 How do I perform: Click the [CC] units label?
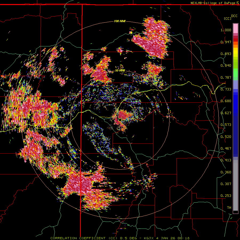[228, 18]
